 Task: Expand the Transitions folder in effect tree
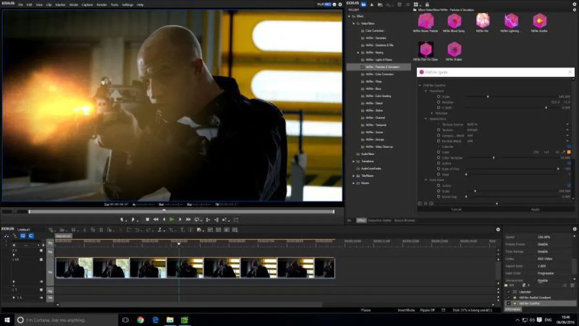(353, 161)
